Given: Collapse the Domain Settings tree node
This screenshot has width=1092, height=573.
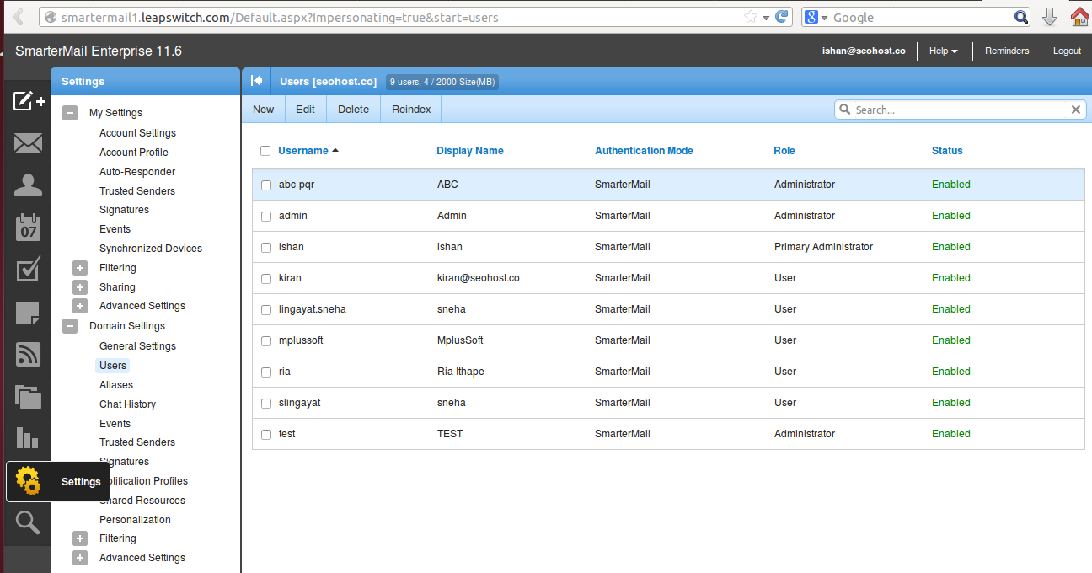Looking at the screenshot, I should point(71,326).
